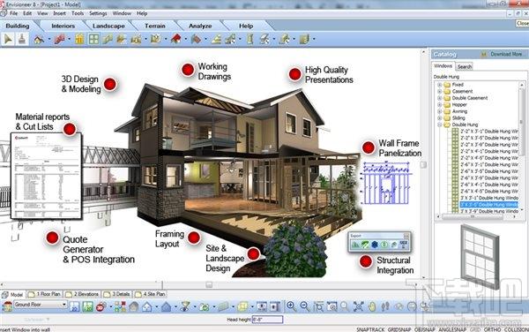Toggle OBJSNAP in the status bar
The height and width of the screenshot is (332, 529).
[425, 329]
